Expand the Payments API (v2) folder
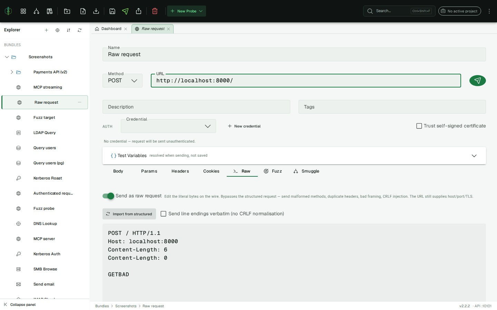Image resolution: width=497 pixels, height=310 pixels. tap(12, 72)
